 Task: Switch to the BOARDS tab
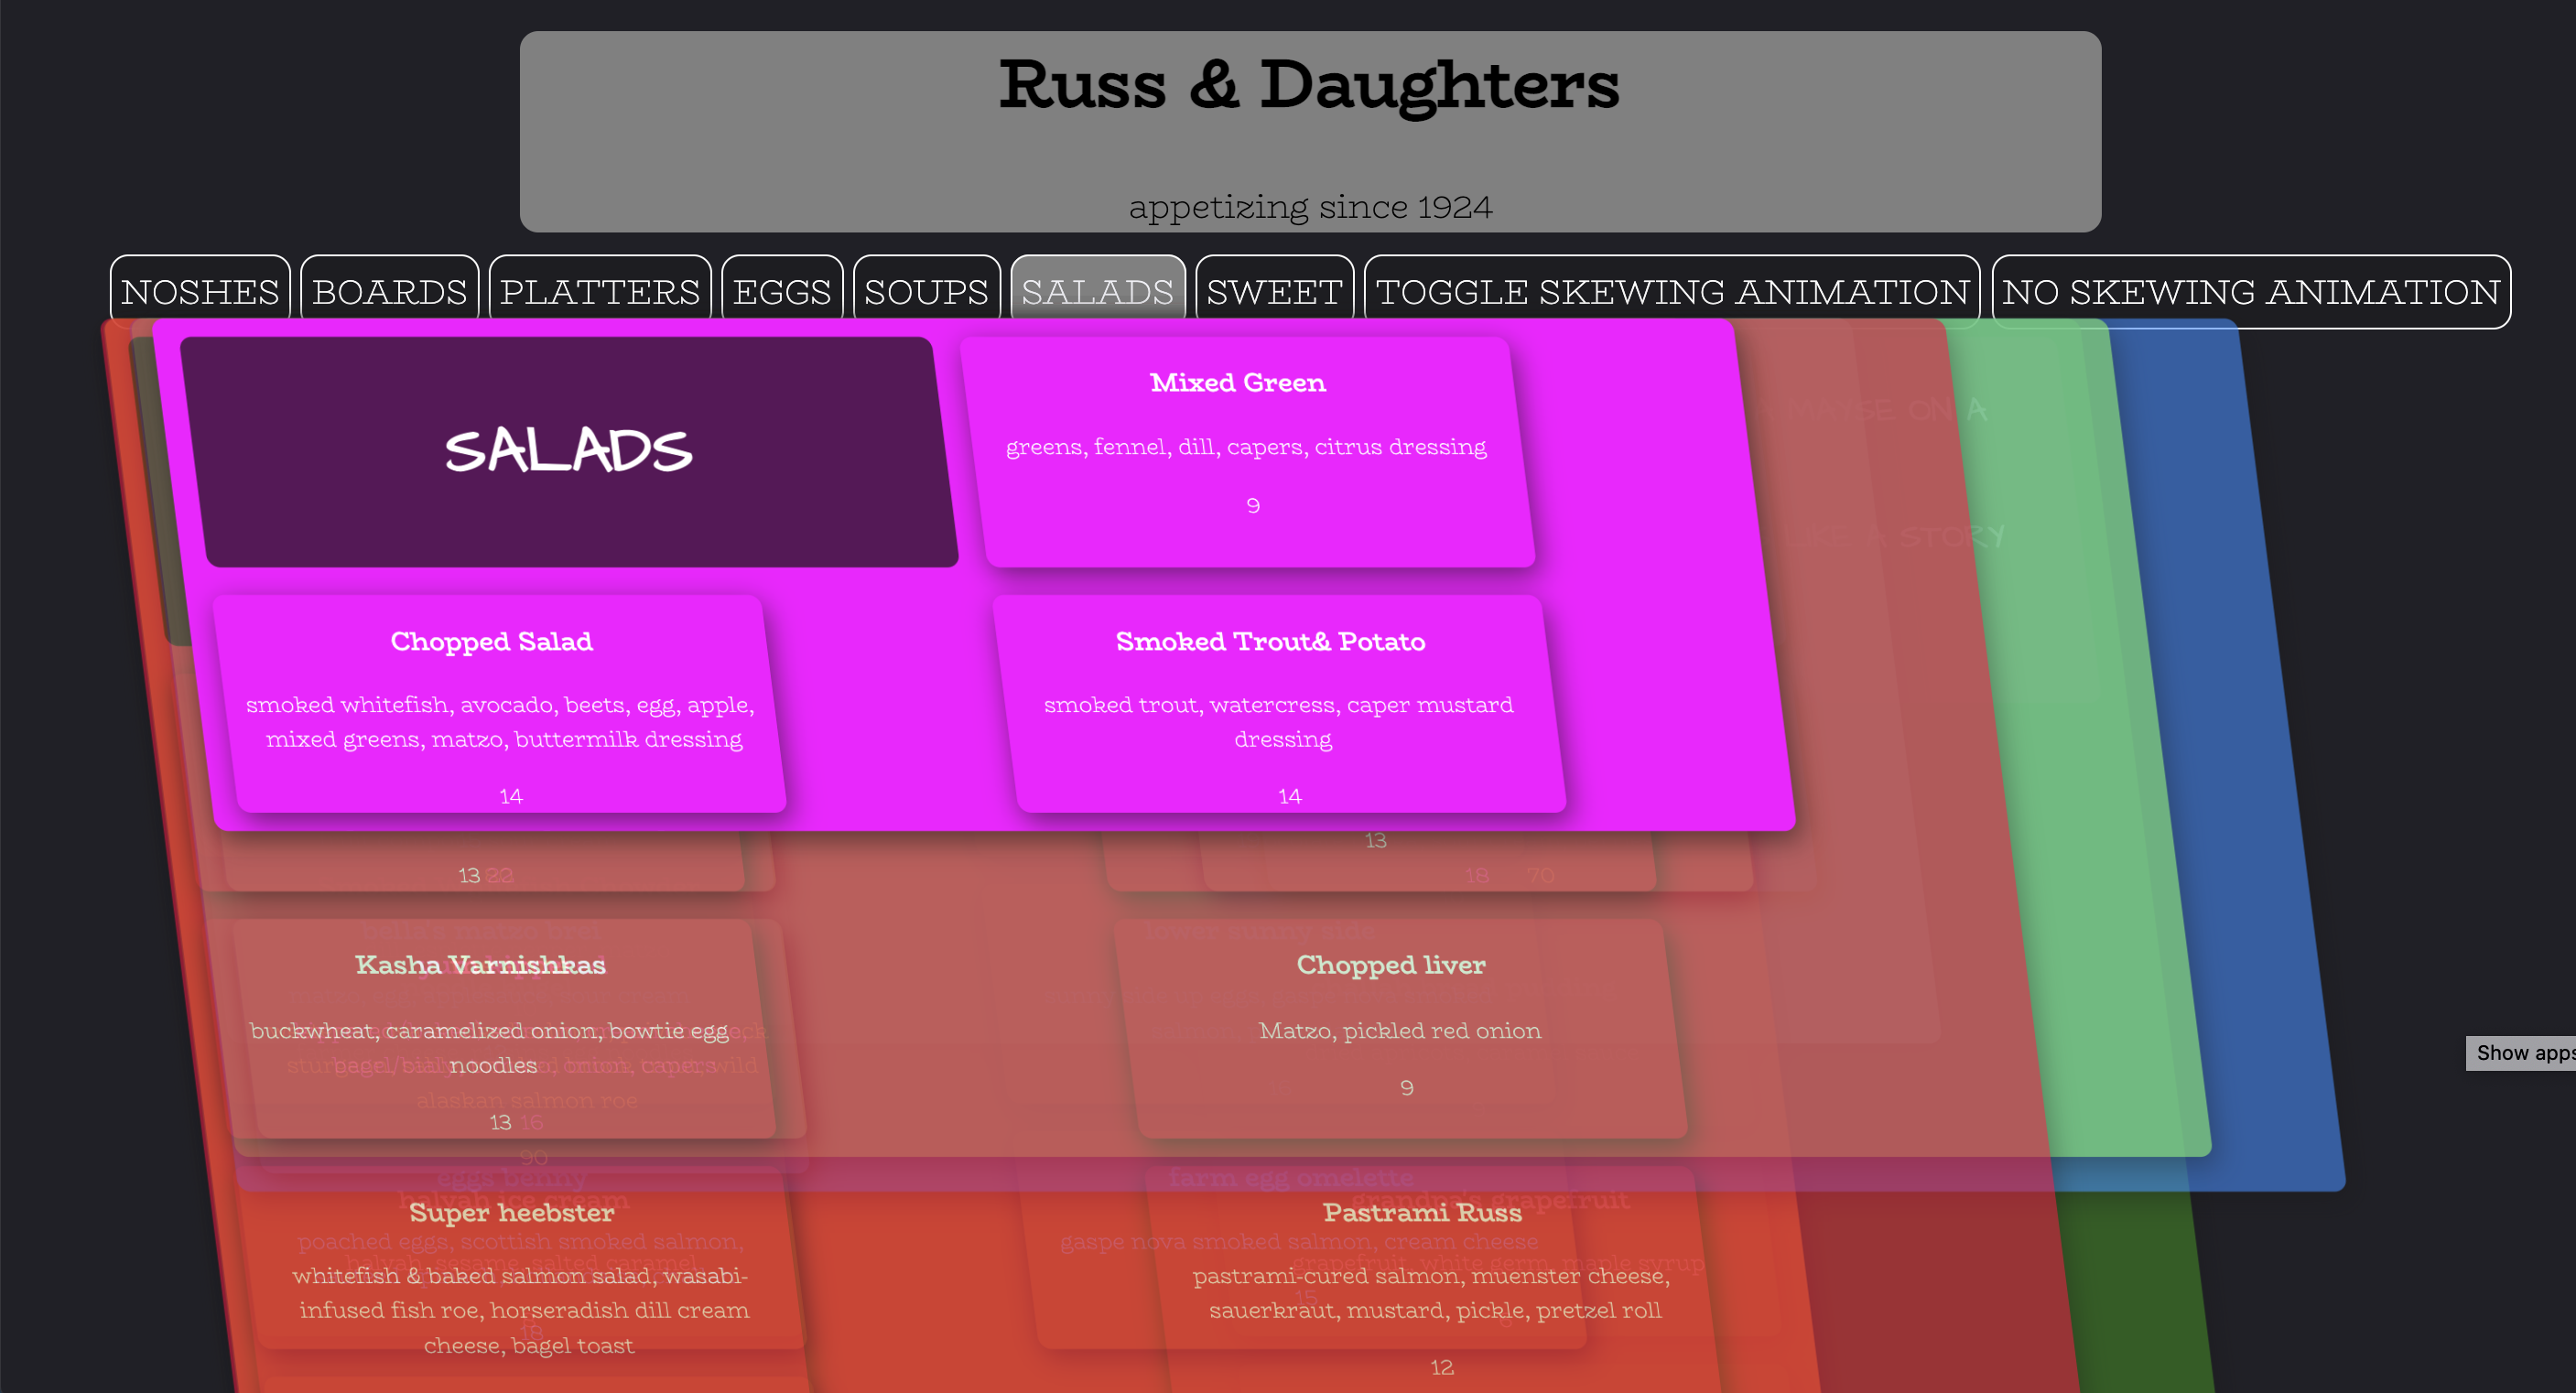tap(389, 291)
